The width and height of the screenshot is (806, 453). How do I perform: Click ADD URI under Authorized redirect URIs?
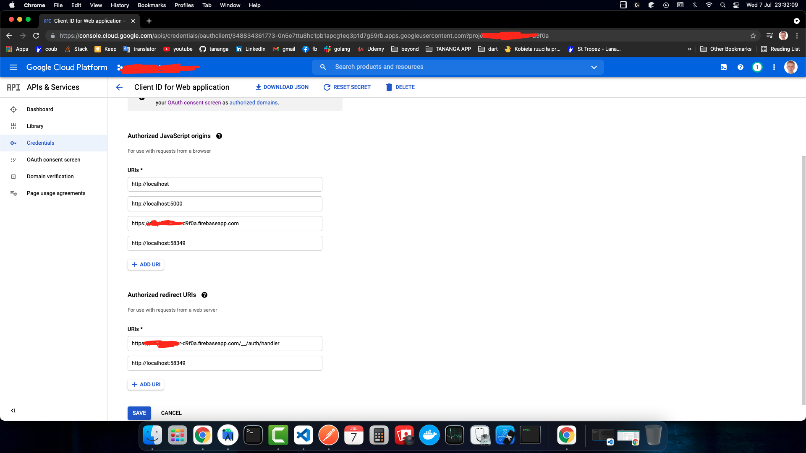click(146, 384)
